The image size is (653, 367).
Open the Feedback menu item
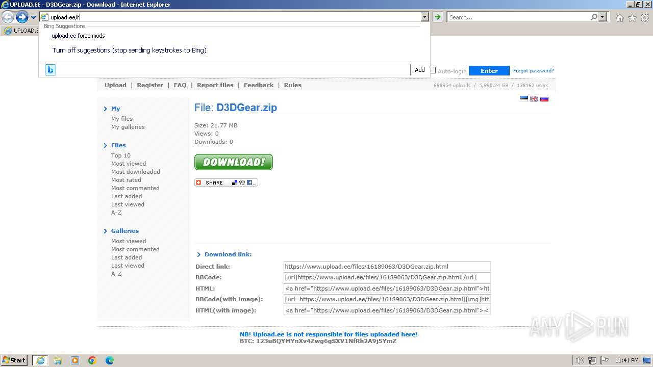coord(259,85)
